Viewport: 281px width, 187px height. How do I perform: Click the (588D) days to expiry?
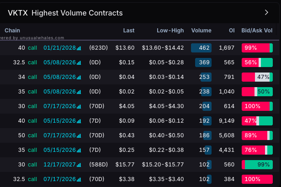[x=99, y=165]
